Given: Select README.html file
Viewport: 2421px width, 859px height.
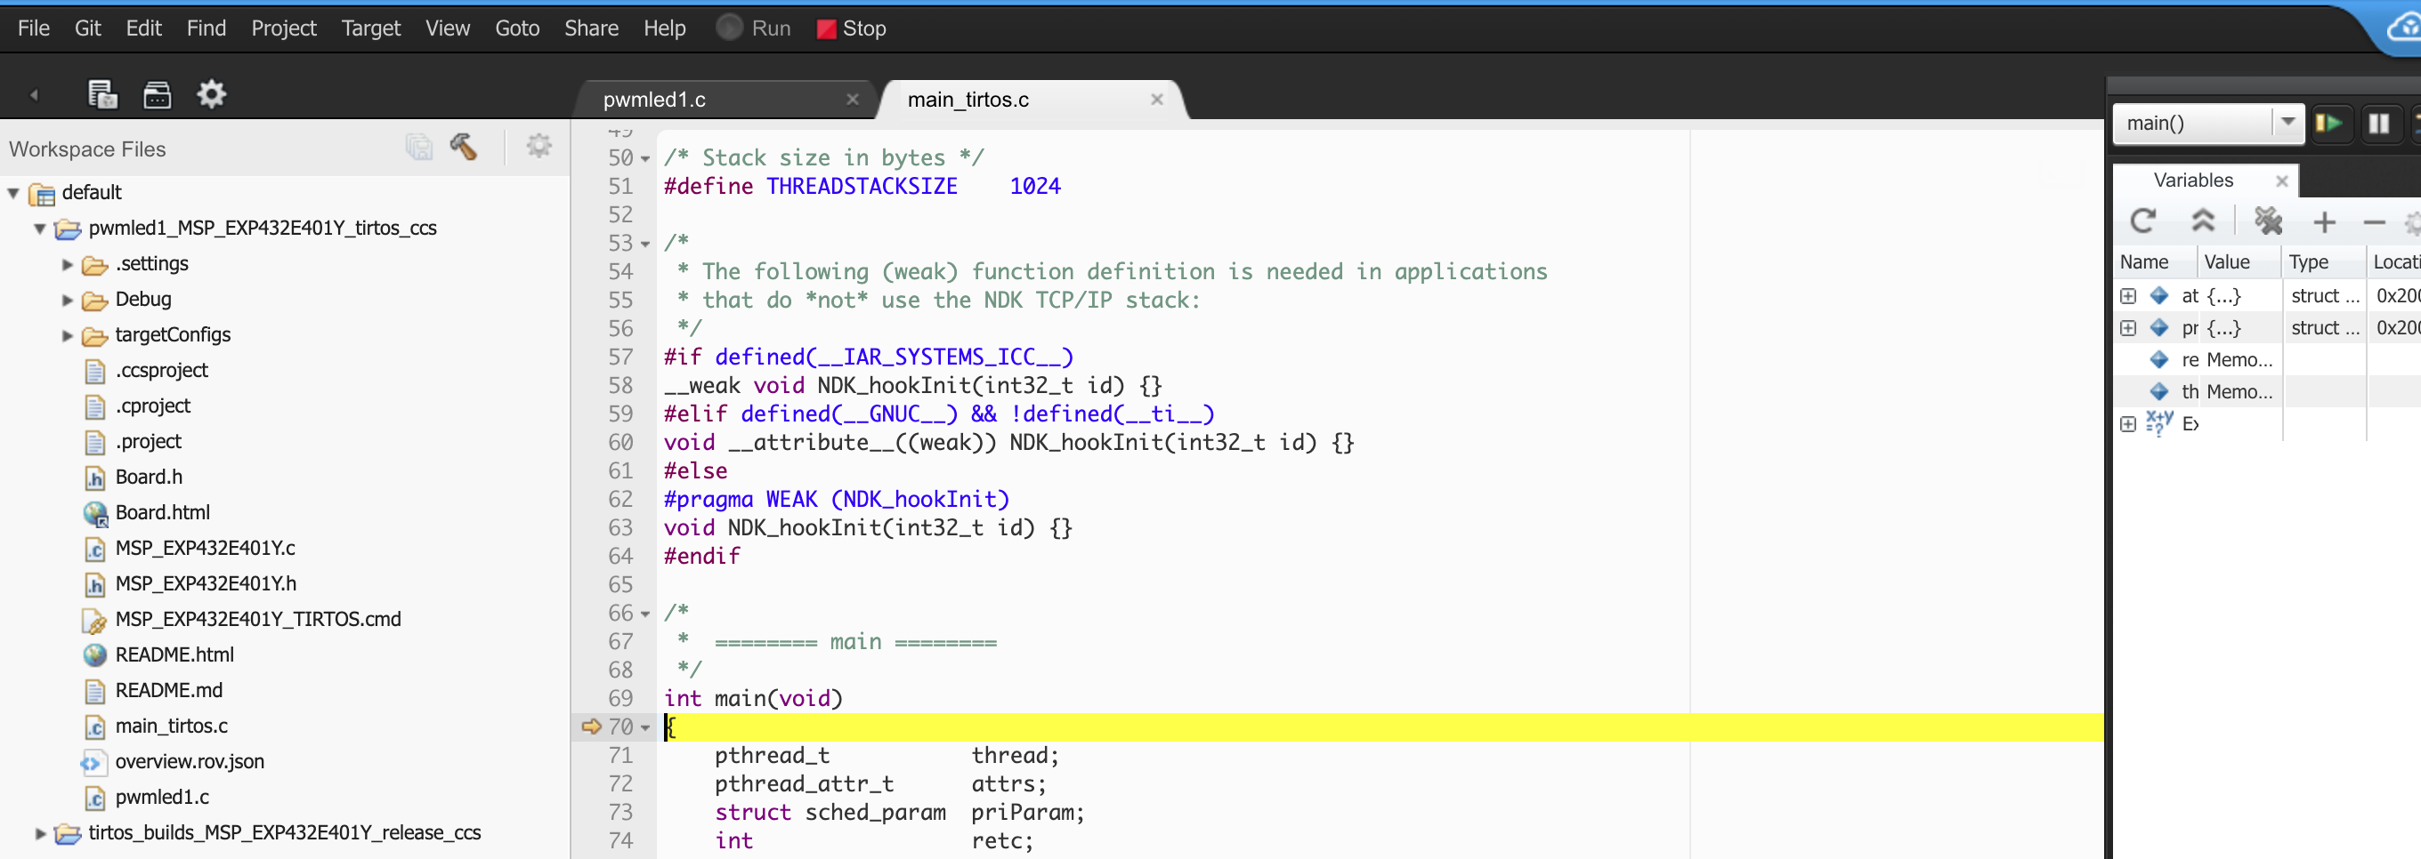Looking at the screenshot, I should pyautogui.click(x=174, y=655).
